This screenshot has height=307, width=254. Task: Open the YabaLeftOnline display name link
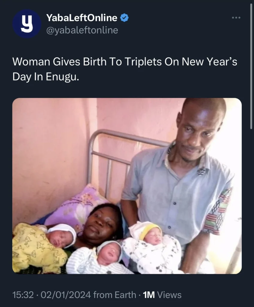point(82,18)
